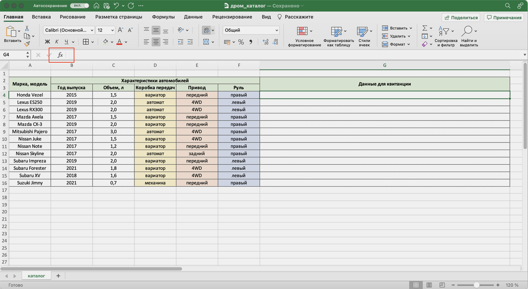Click the AutoSum sigma icon
528x289 pixels.
pyautogui.click(x=424, y=28)
